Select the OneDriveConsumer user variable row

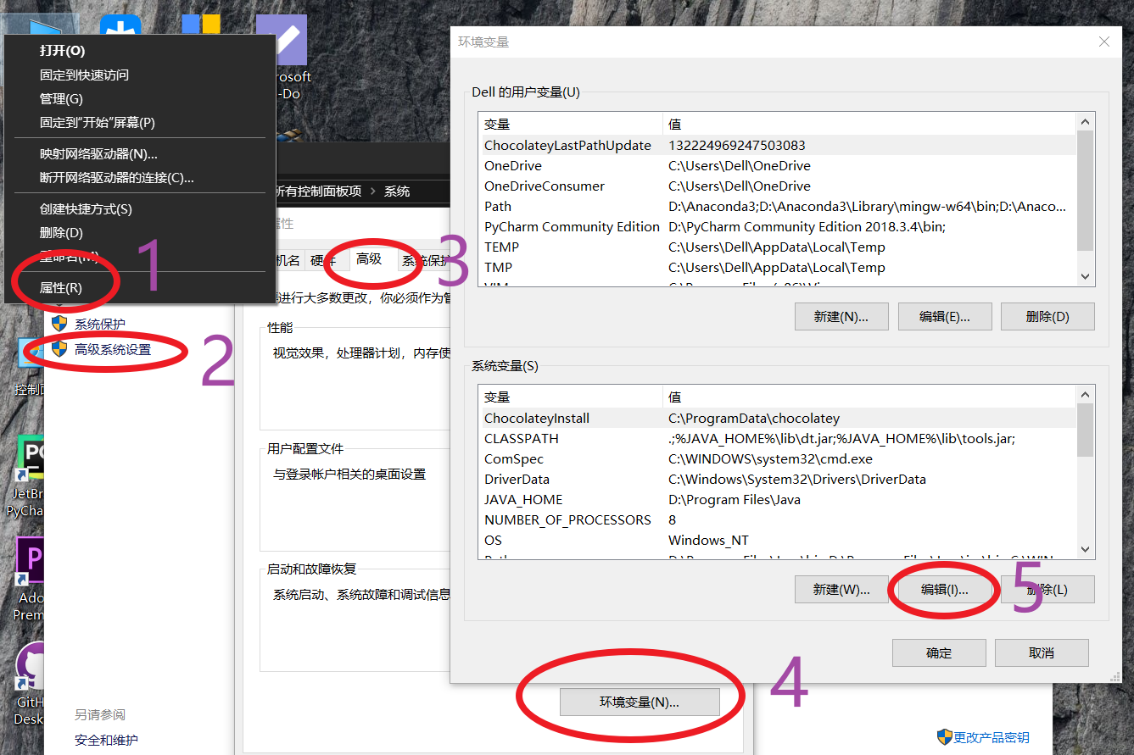pos(779,186)
